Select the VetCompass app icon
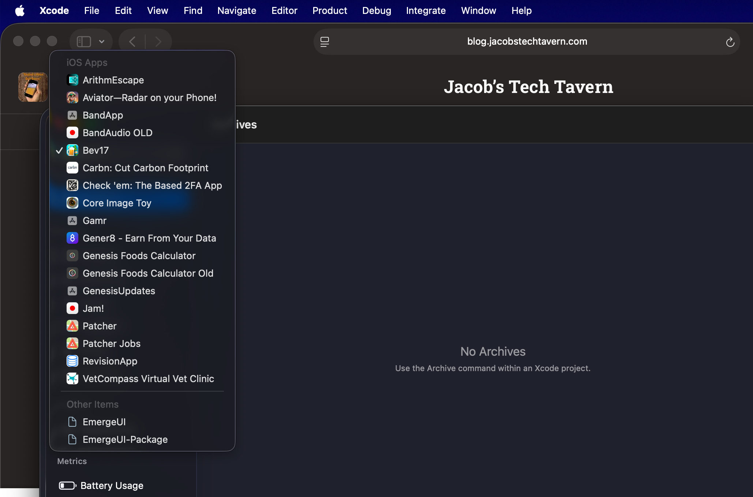The image size is (753, 497). 72,378
